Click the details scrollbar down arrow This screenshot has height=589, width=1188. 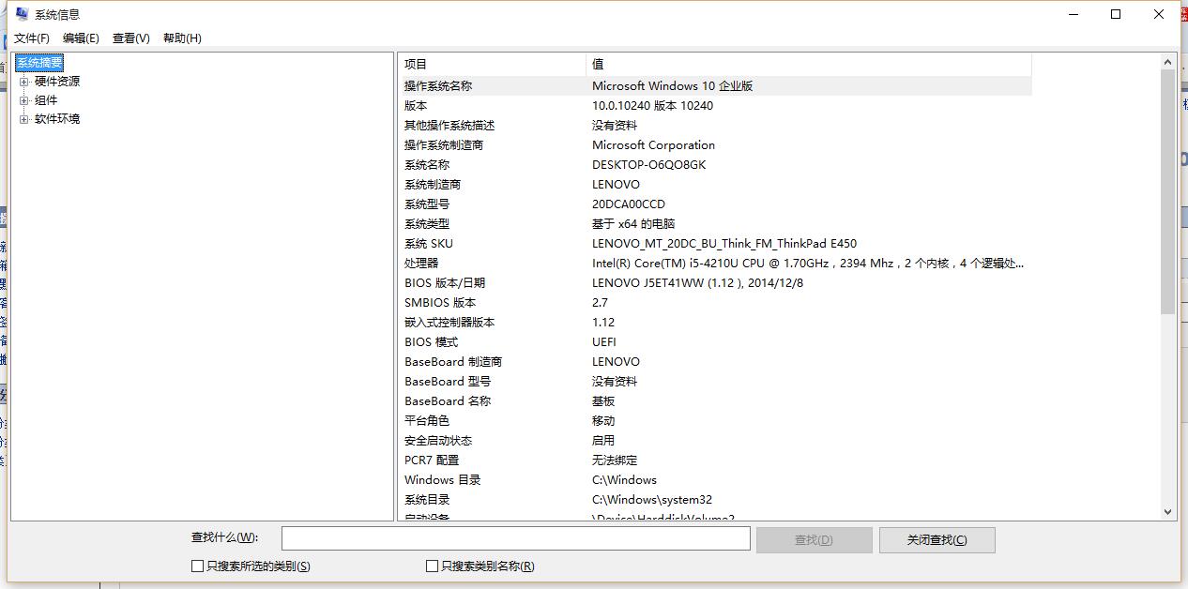point(1168,512)
